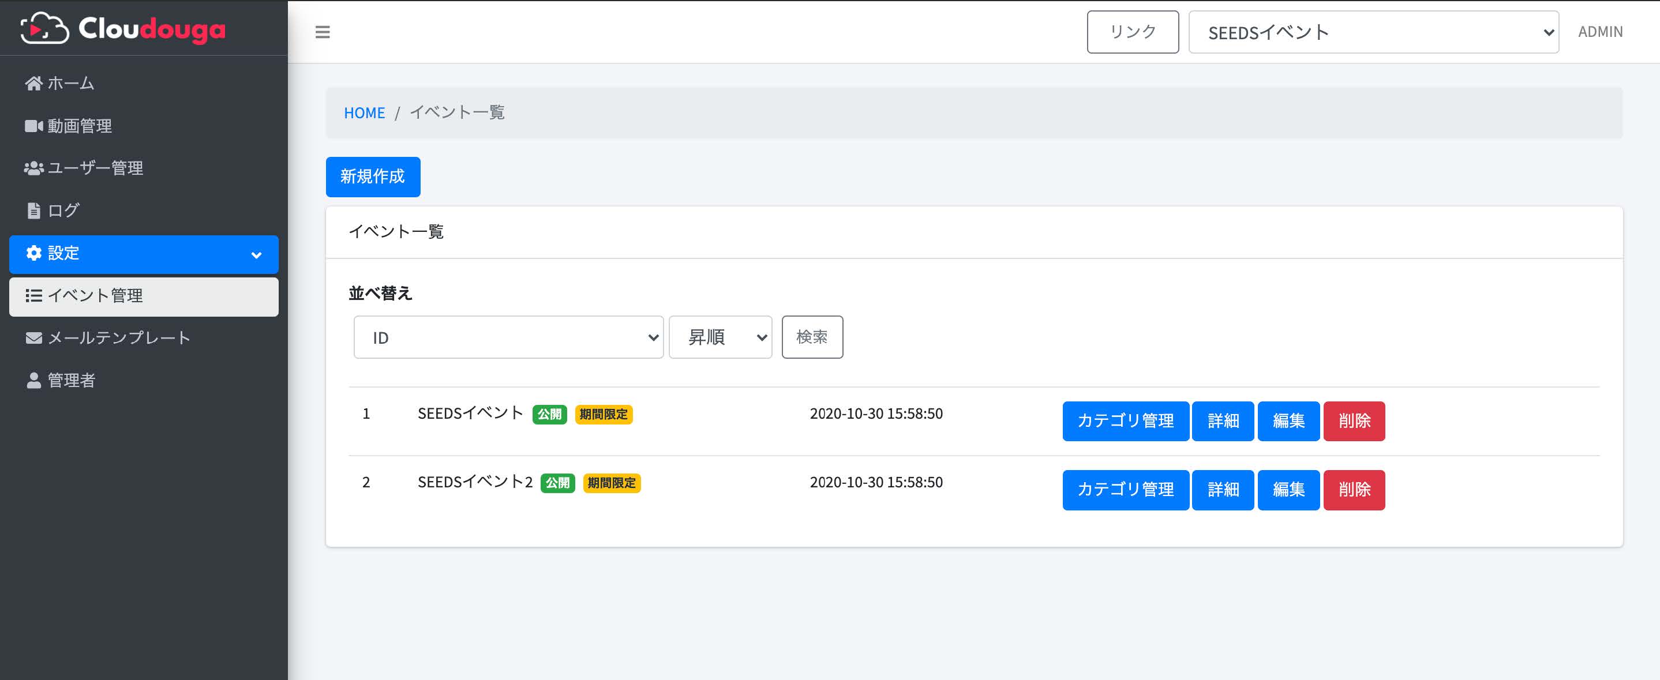Click 詳細 for SEEDSイベント row 1
Screen dimensions: 1660x680
click(1223, 421)
